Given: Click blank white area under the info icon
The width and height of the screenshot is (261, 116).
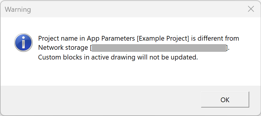Looking at the screenshot, I should (23, 70).
